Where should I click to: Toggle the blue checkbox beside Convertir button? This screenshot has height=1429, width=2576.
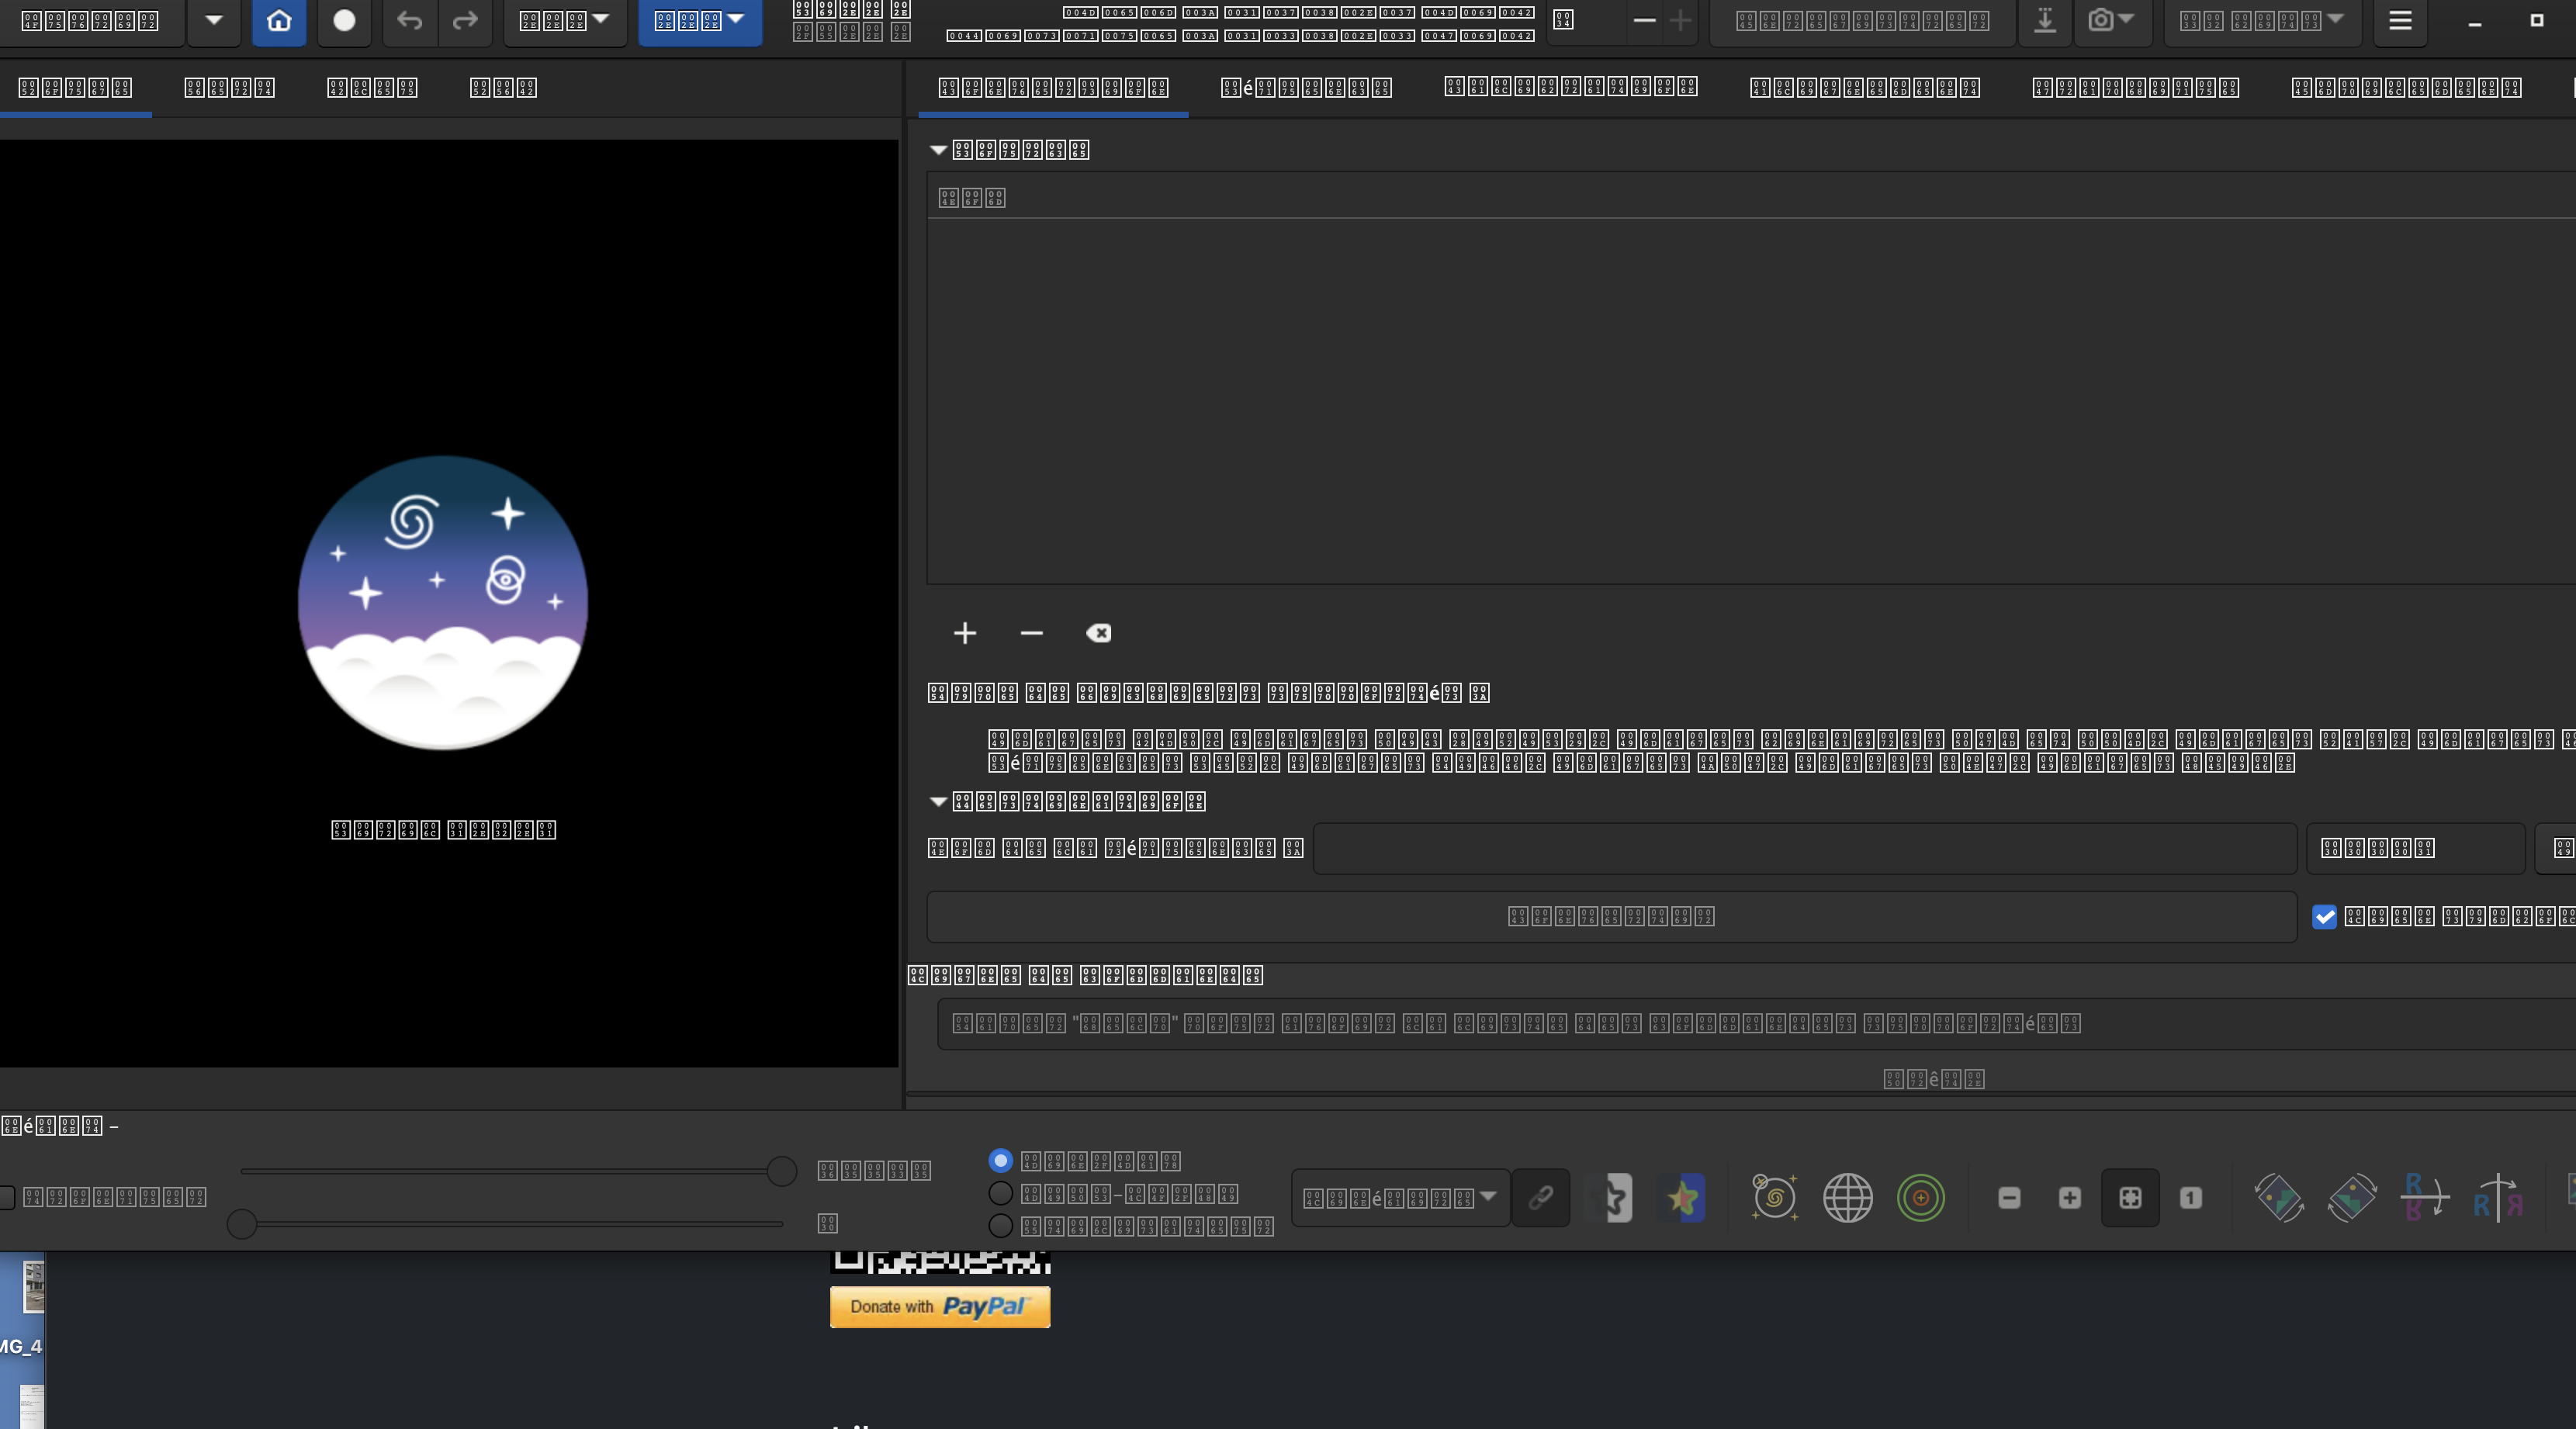2324,916
